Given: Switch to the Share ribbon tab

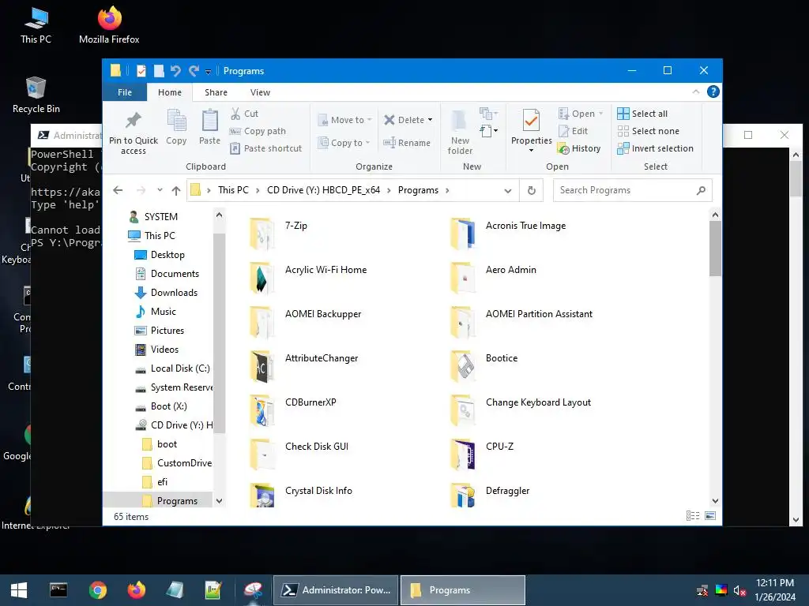Looking at the screenshot, I should click(x=216, y=92).
